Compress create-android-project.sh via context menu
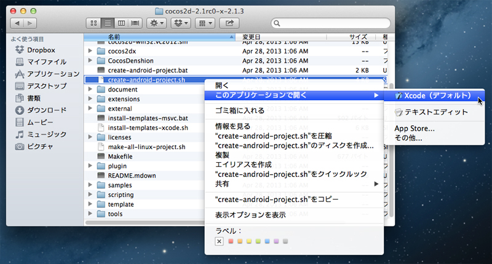Image resolution: width=492 pixels, height=264 pixels. (x=294, y=136)
